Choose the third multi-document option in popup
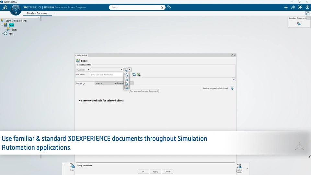 click(126, 83)
